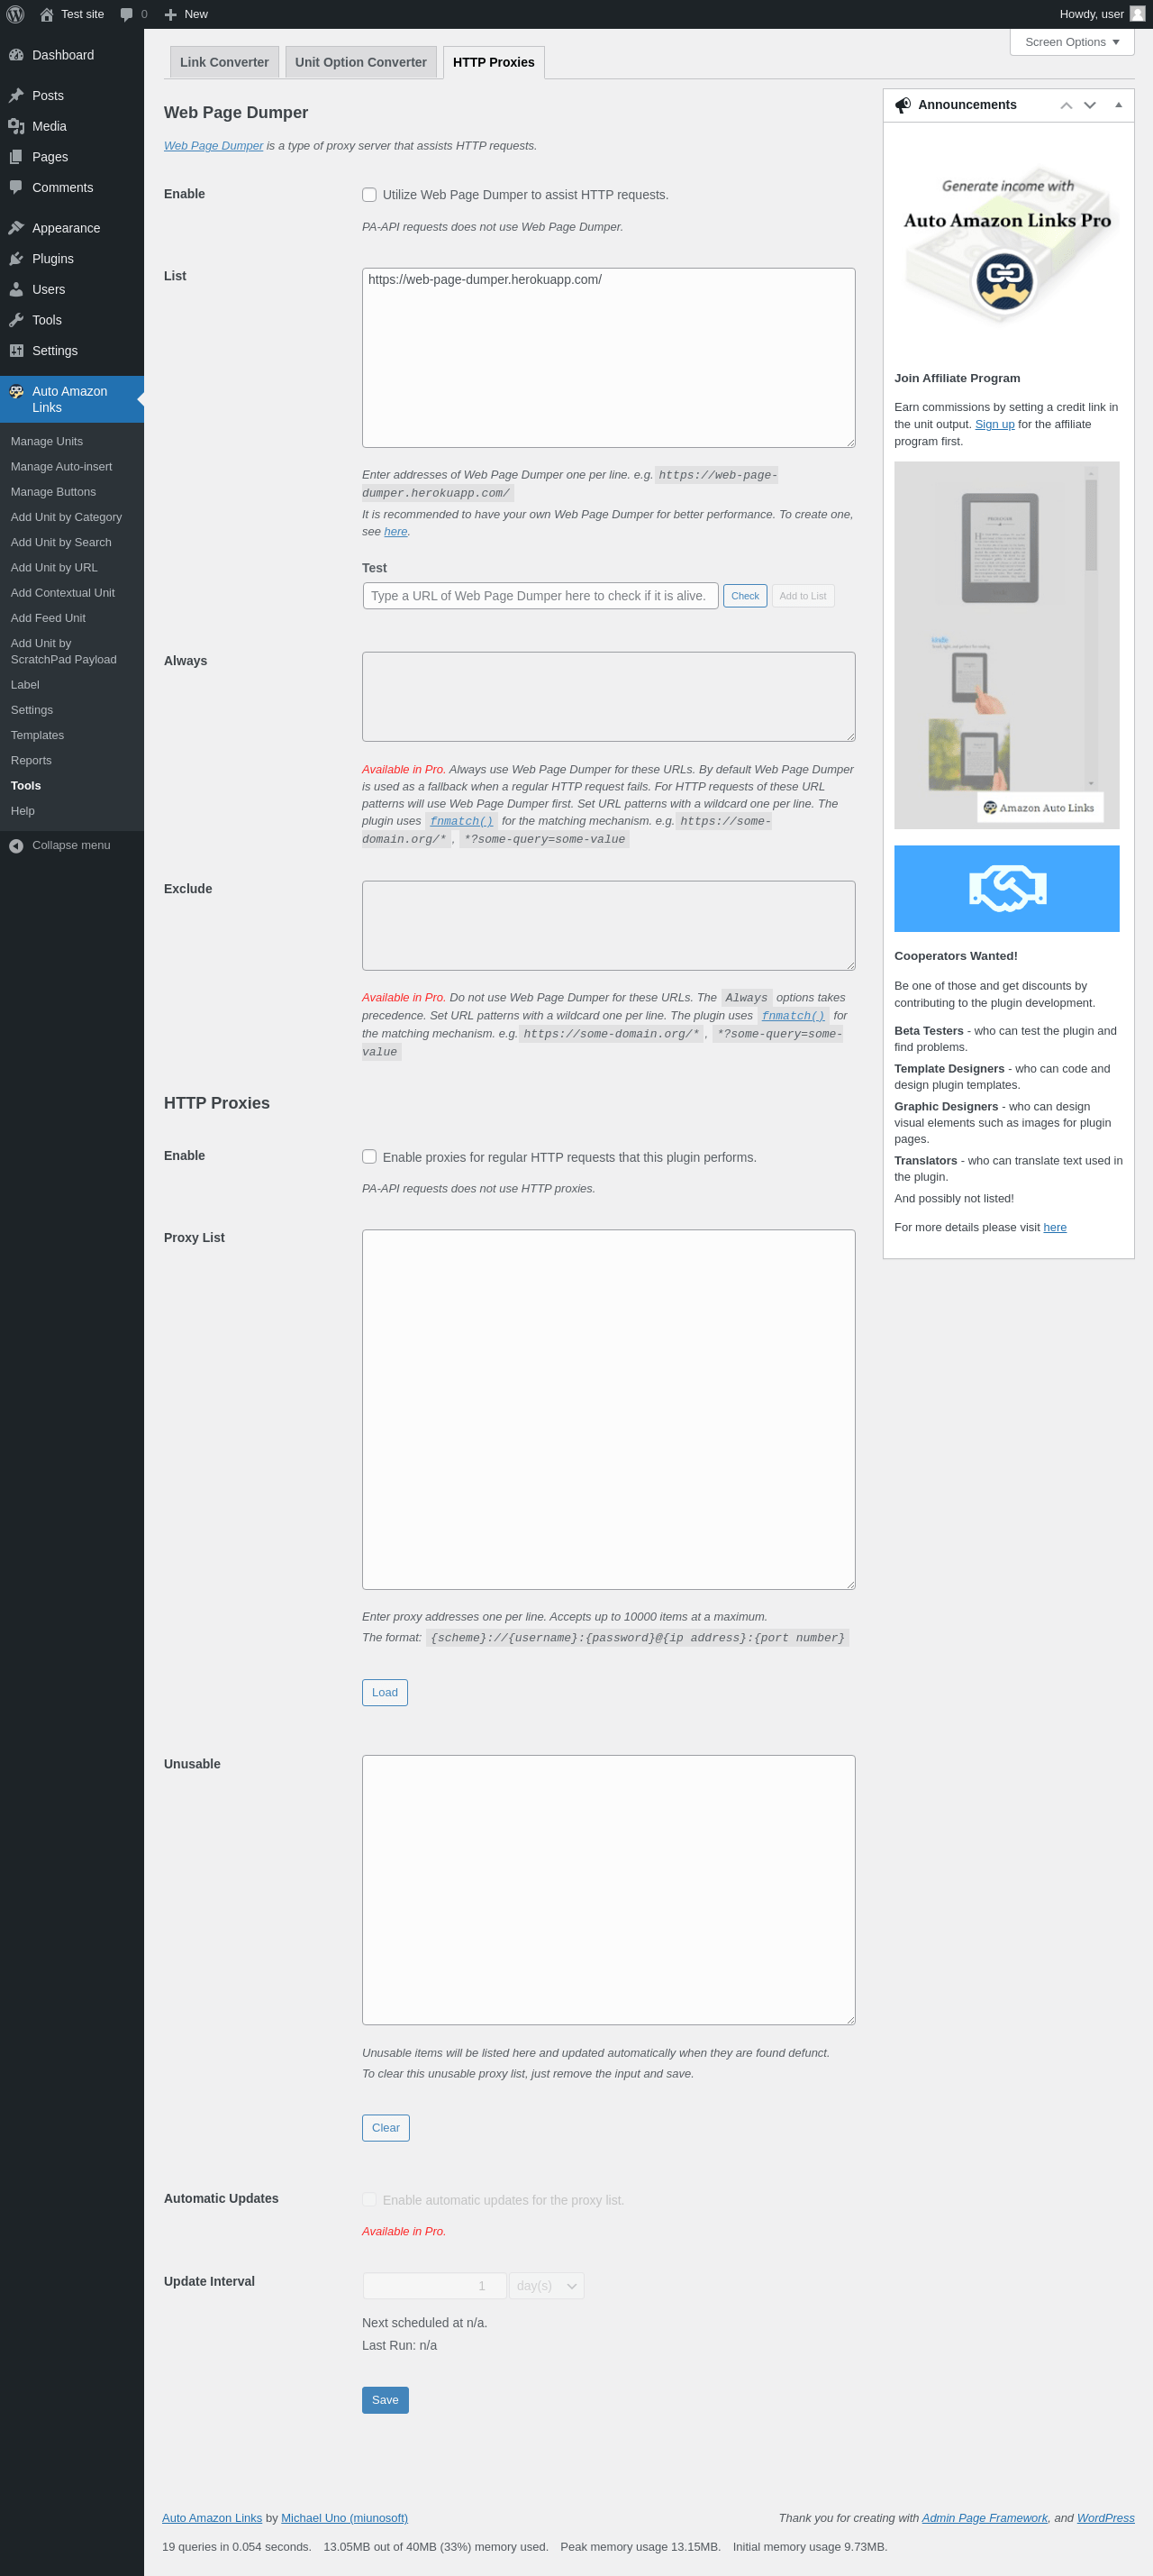Viewport: 1153px width, 2576px height.
Task: Toggle automatic updates for proxy list
Action: (369, 2200)
